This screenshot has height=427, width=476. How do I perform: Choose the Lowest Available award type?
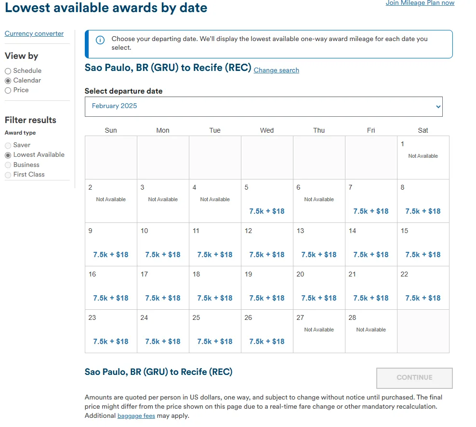(8, 155)
